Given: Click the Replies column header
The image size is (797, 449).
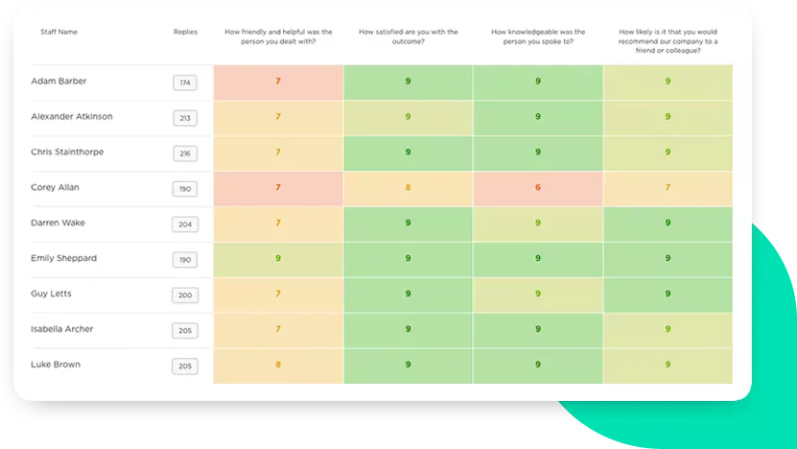Looking at the screenshot, I should tap(185, 32).
